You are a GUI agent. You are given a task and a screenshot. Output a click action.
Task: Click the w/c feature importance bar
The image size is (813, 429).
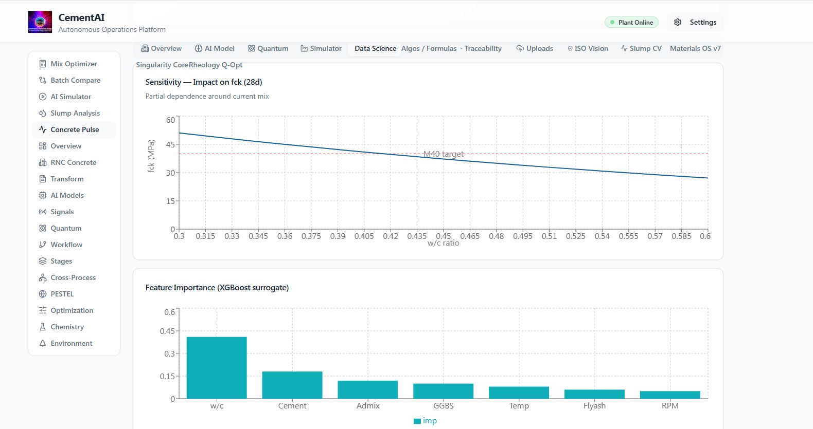pos(217,368)
